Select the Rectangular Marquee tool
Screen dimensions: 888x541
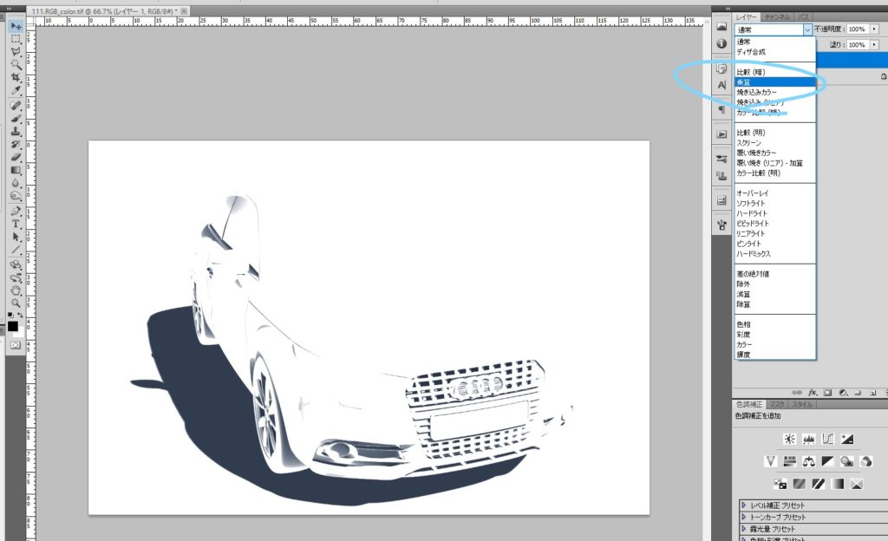[x=16, y=40]
